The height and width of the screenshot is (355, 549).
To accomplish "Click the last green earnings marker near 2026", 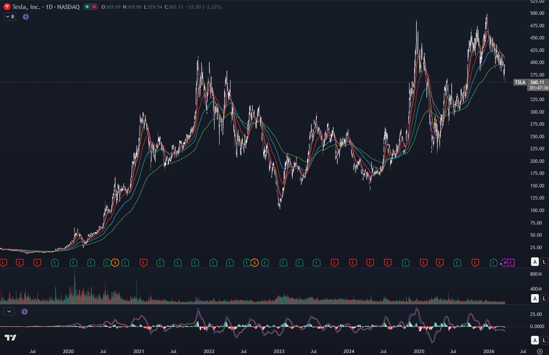I will (x=493, y=262).
